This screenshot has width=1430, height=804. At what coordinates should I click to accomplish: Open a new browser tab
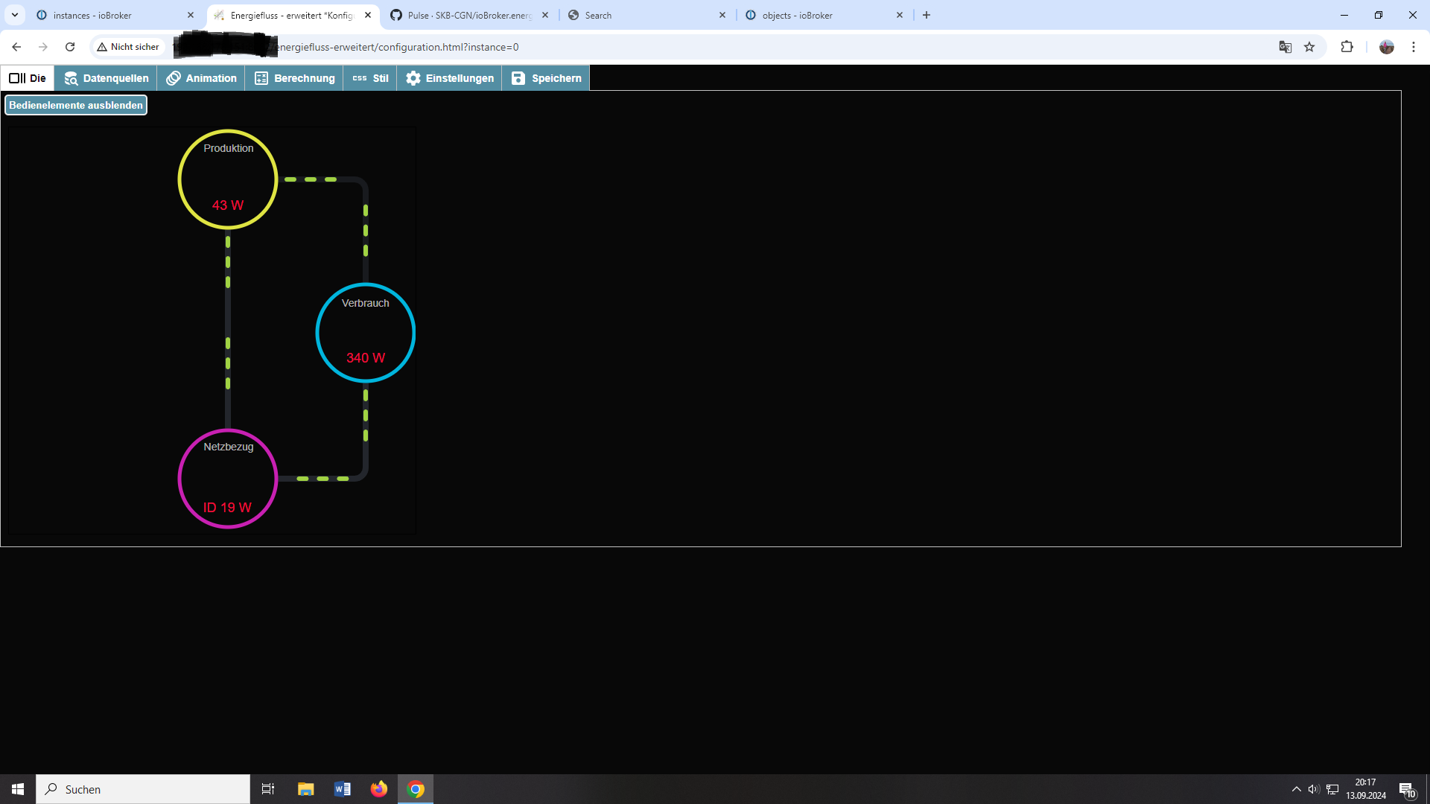(x=927, y=15)
